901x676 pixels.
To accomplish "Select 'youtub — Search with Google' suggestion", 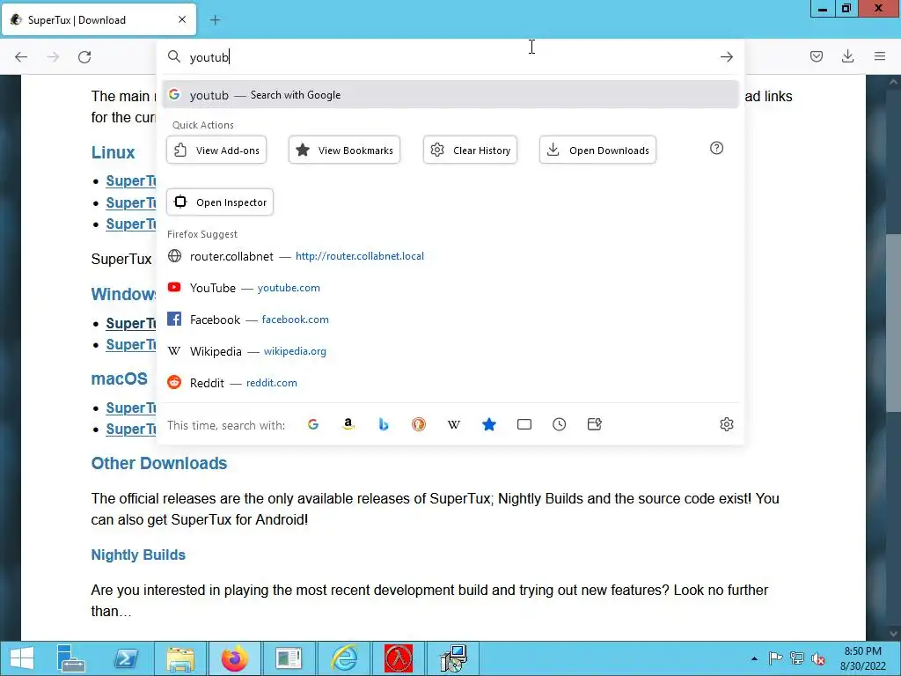I will (450, 95).
